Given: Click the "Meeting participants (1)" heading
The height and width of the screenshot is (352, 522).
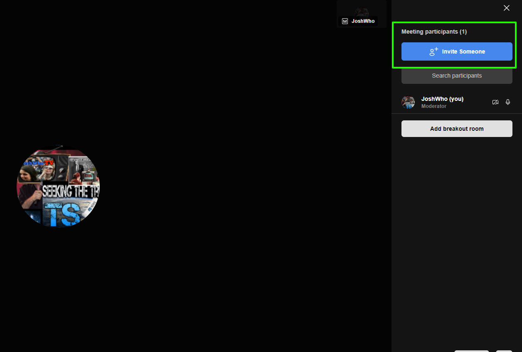Looking at the screenshot, I should pyautogui.click(x=434, y=32).
